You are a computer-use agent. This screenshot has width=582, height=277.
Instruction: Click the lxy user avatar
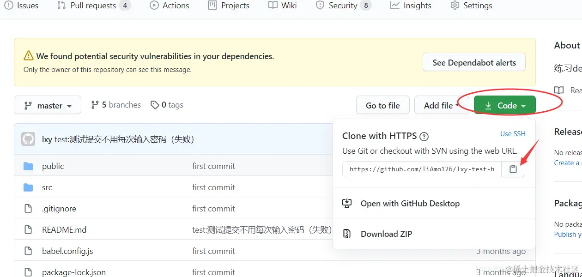point(28,139)
